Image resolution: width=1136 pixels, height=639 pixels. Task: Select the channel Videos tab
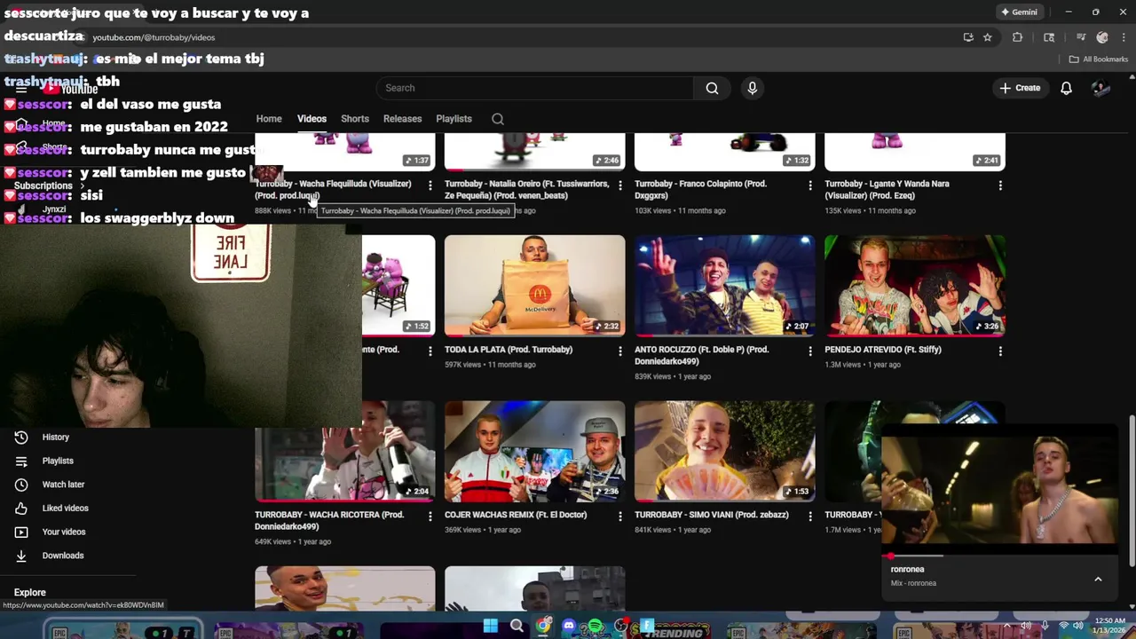tap(312, 119)
